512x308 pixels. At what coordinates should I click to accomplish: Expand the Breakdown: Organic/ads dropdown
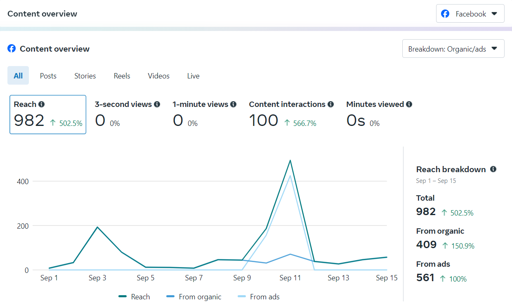coord(453,49)
